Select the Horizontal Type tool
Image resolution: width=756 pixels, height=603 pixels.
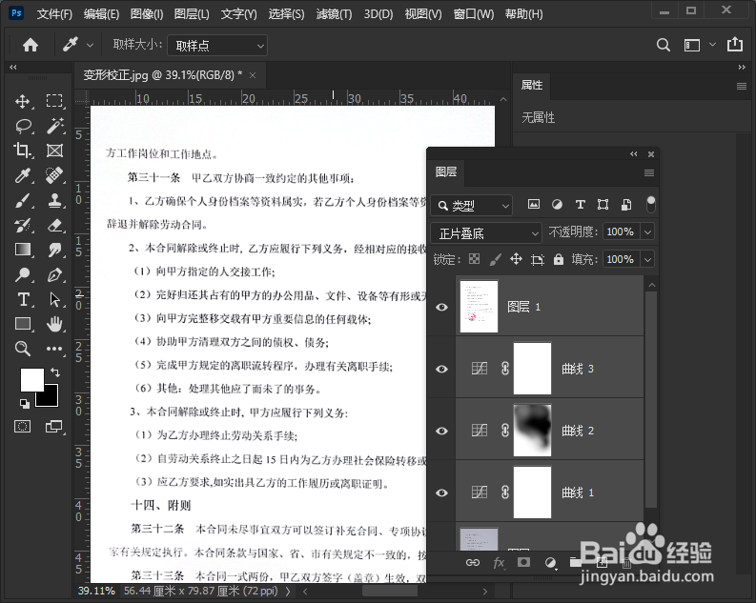click(x=23, y=299)
